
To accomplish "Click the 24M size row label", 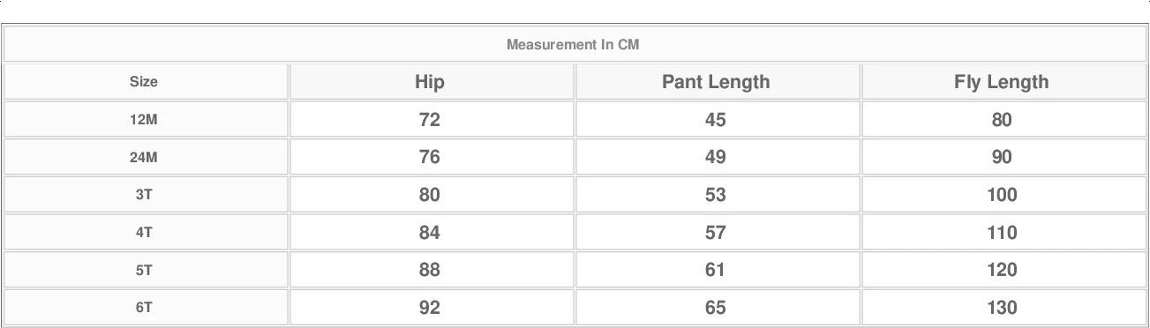I will click(x=144, y=157).
